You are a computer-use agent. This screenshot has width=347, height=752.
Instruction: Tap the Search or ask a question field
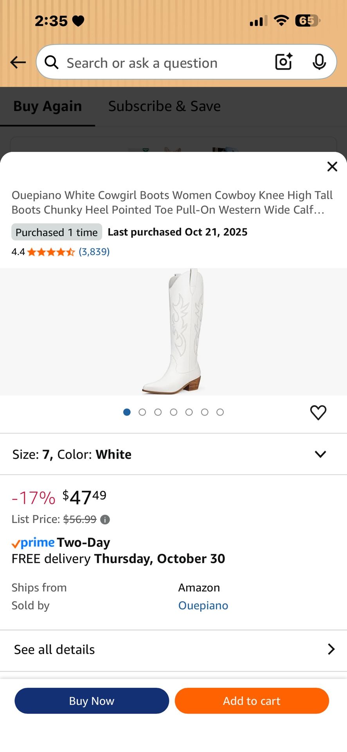tap(156, 63)
